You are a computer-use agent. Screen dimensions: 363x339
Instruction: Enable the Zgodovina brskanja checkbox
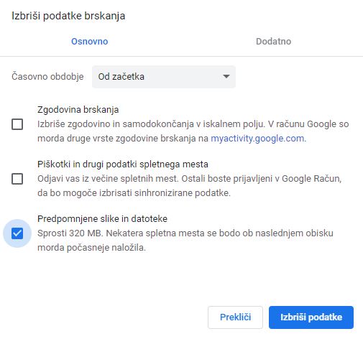pos(17,124)
